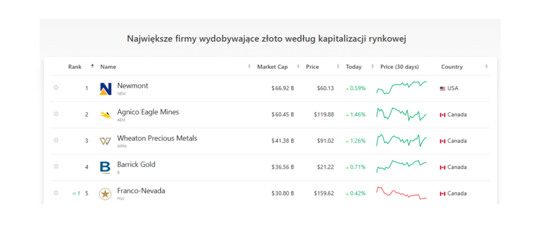Open the Wheaton Precious Metals link
Image resolution: width=540 pixels, height=232 pixels.
pyautogui.click(x=157, y=138)
